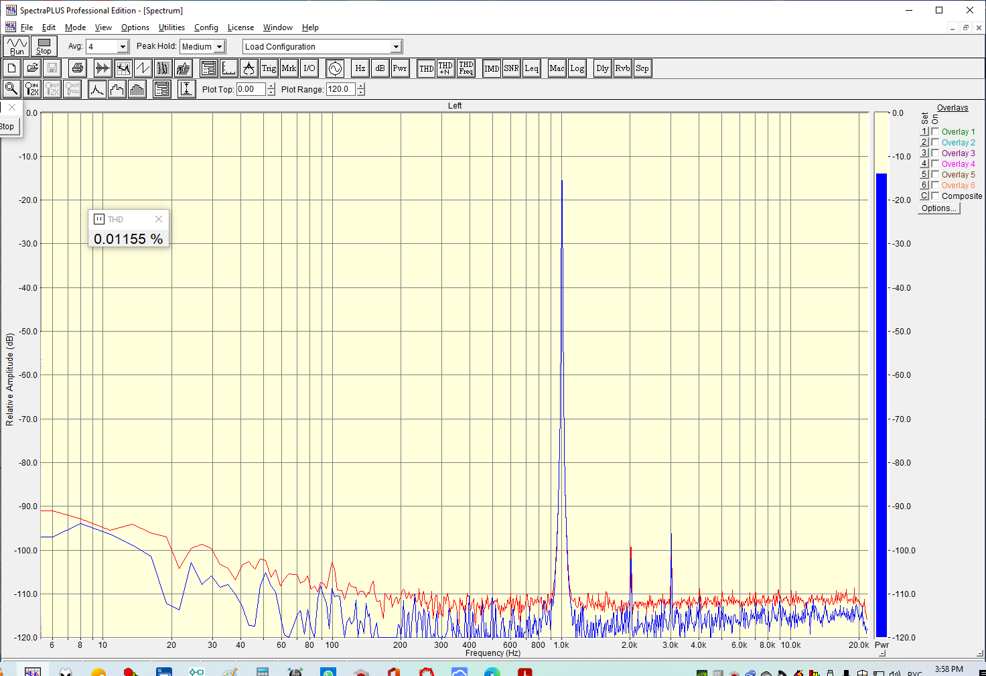Image resolution: width=986 pixels, height=676 pixels.
Task: Open the Rvb reverberation utility
Action: 622,68
